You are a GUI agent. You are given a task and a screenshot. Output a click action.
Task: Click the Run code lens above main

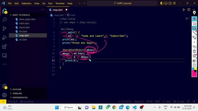[x=63, y=29]
